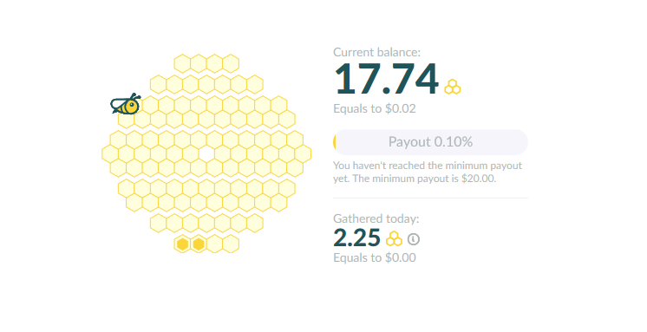Click the white empty hexagon at honeycomb center

click(x=206, y=153)
